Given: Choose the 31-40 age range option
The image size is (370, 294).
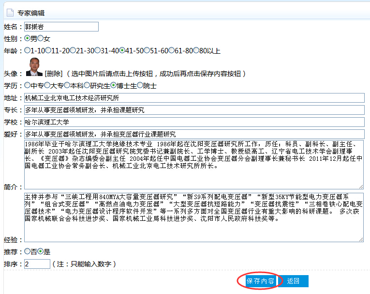Looking at the screenshot, I should 98,50.
